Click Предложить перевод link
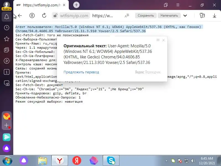Screen dimensions: 221x166 81,72
